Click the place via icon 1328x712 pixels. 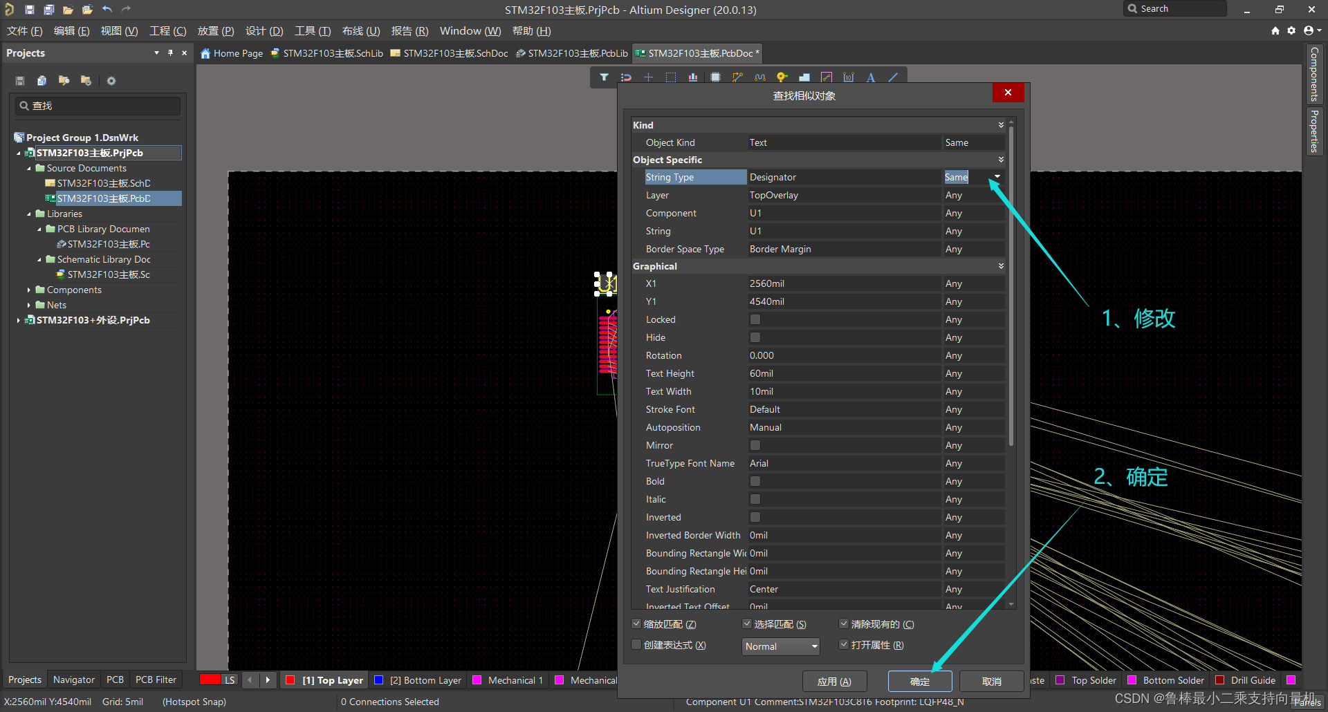coord(782,77)
